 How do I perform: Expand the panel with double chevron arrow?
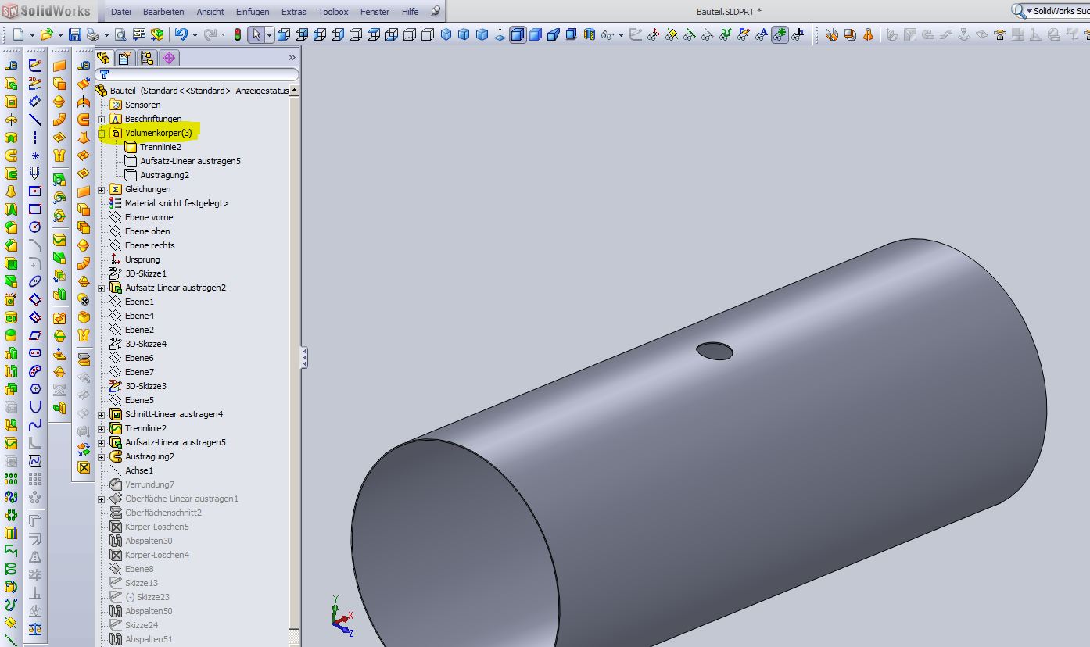point(292,57)
